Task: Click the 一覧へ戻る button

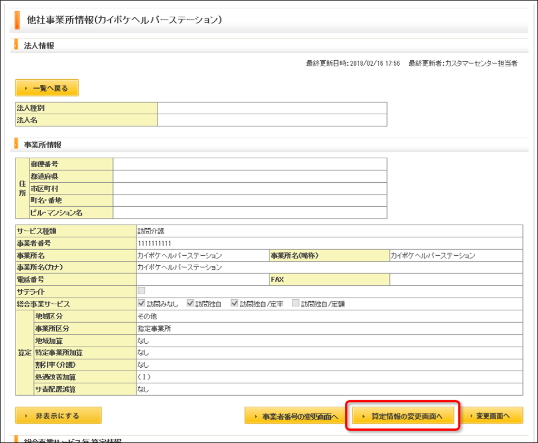Action: tap(47, 88)
